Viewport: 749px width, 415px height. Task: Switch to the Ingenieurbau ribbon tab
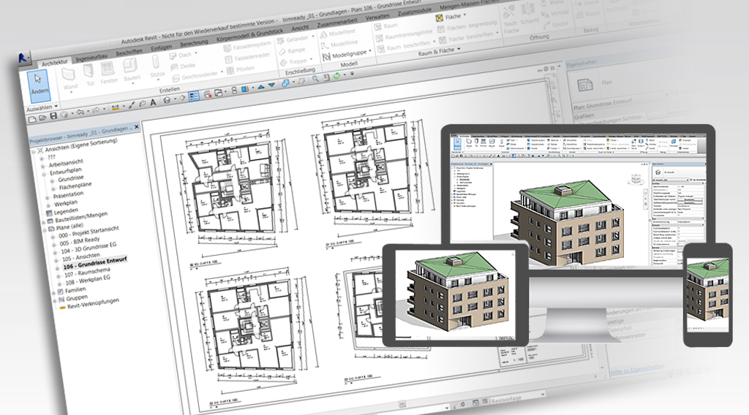coord(93,56)
